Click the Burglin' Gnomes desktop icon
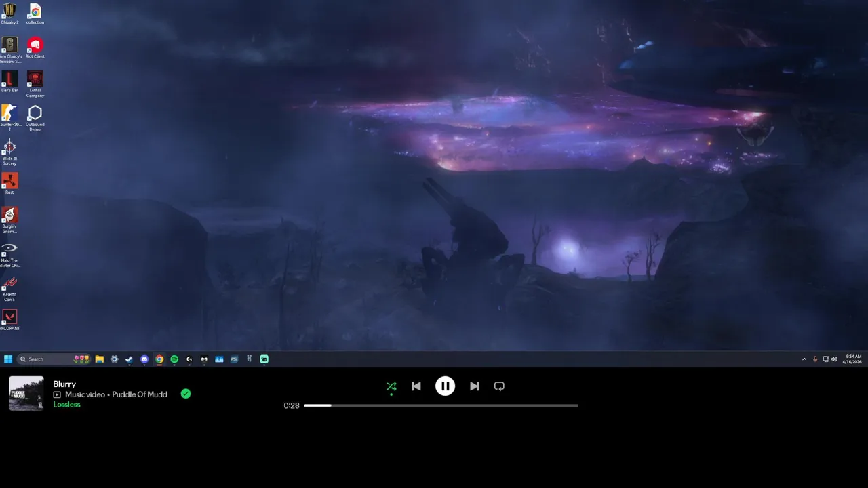Image resolution: width=868 pixels, height=488 pixels. point(9,220)
